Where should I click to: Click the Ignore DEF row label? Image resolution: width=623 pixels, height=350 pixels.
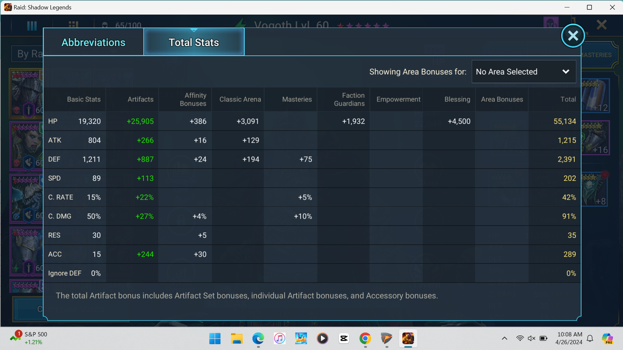pos(65,273)
